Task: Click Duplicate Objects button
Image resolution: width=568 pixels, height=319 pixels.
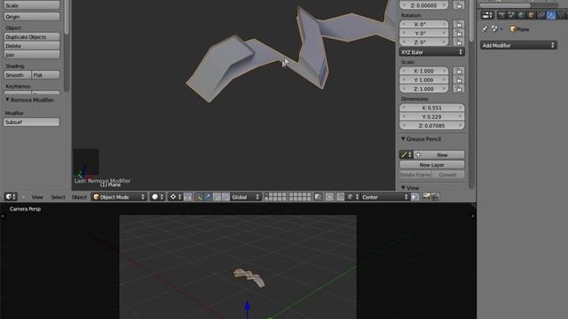Action: tap(32, 37)
